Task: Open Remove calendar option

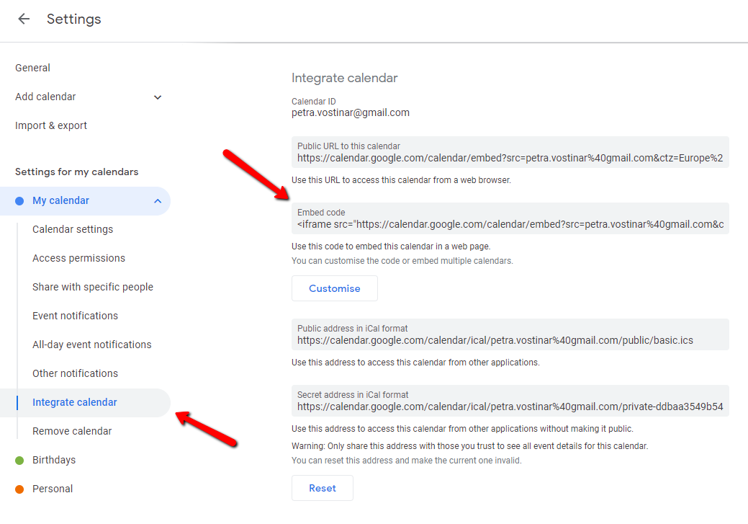Action: pyautogui.click(x=72, y=431)
